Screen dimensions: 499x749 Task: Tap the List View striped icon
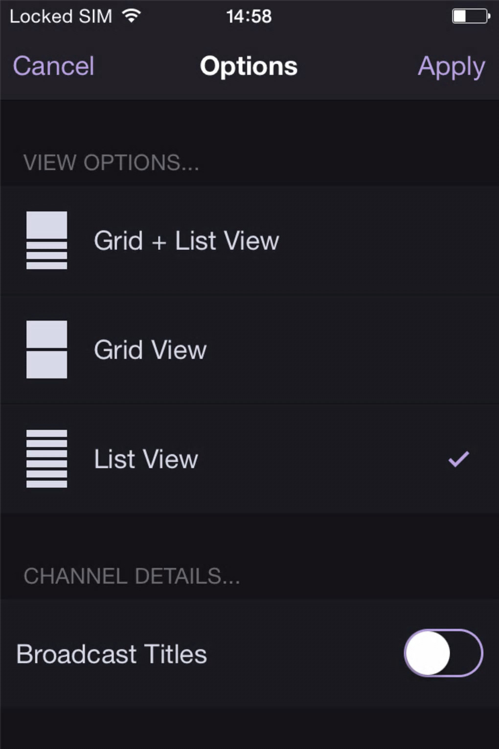point(46,459)
